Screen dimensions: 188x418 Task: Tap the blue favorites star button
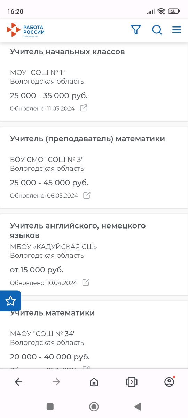(x=10, y=301)
